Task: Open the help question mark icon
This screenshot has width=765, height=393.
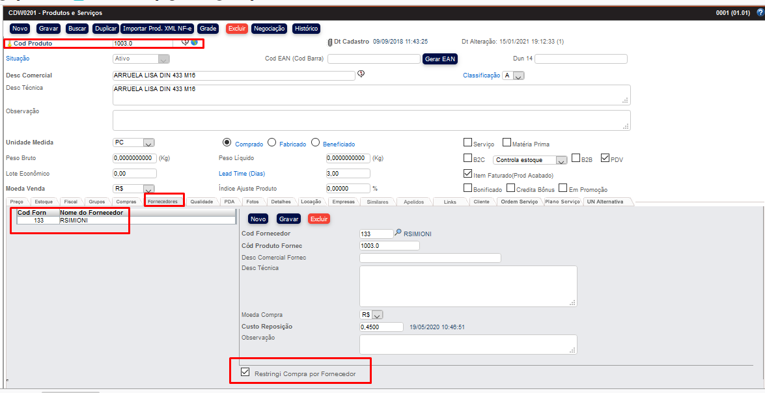Action: 760,12
